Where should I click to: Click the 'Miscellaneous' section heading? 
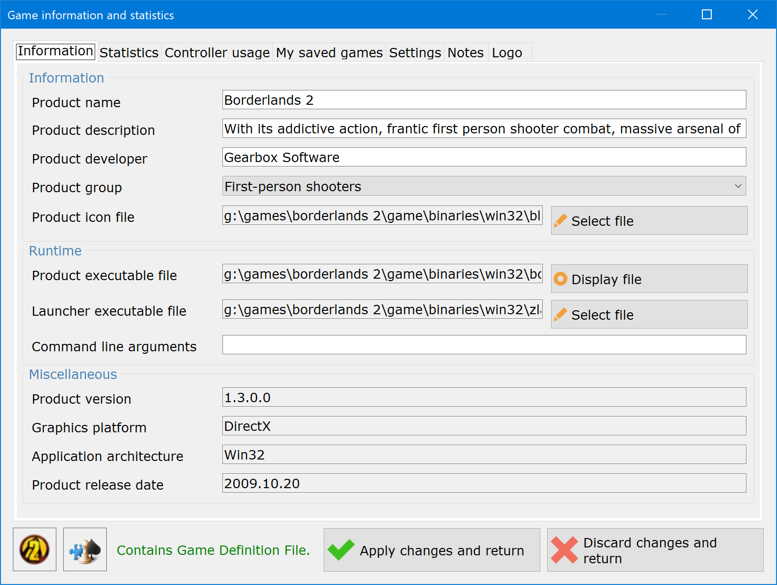point(73,375)
